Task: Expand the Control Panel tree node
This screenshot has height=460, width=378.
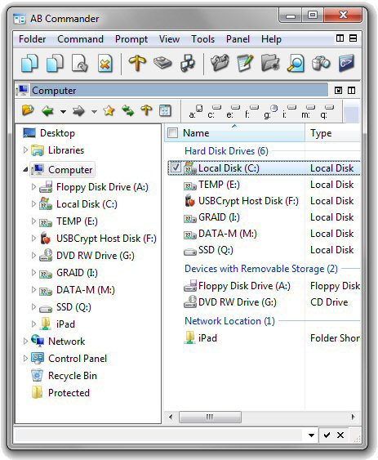Action: coord(25,358)
